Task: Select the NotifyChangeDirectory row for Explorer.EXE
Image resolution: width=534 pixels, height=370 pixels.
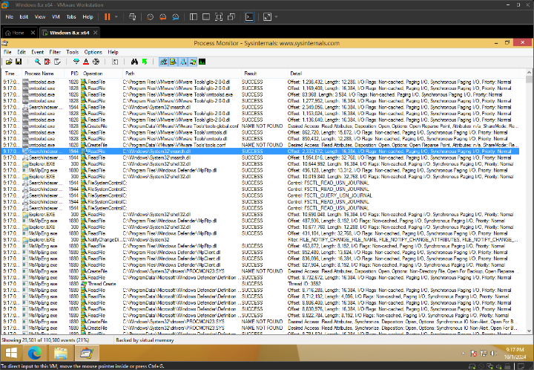Action: pyautogui.click(x=260, y=240)
